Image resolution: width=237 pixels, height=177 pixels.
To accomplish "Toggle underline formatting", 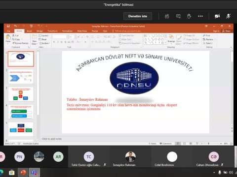I will pos(61,42).
